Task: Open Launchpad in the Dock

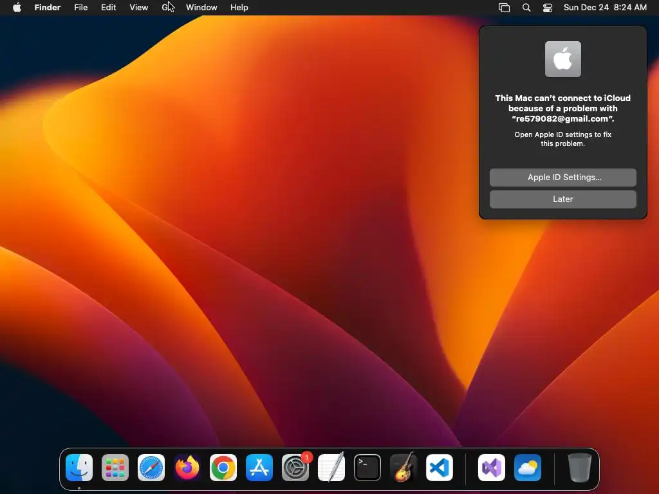Action: (x=115, y=467)
